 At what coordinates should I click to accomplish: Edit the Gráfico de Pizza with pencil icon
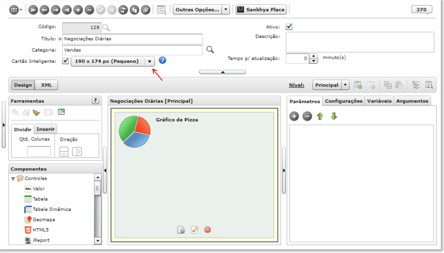coord(195,229)
